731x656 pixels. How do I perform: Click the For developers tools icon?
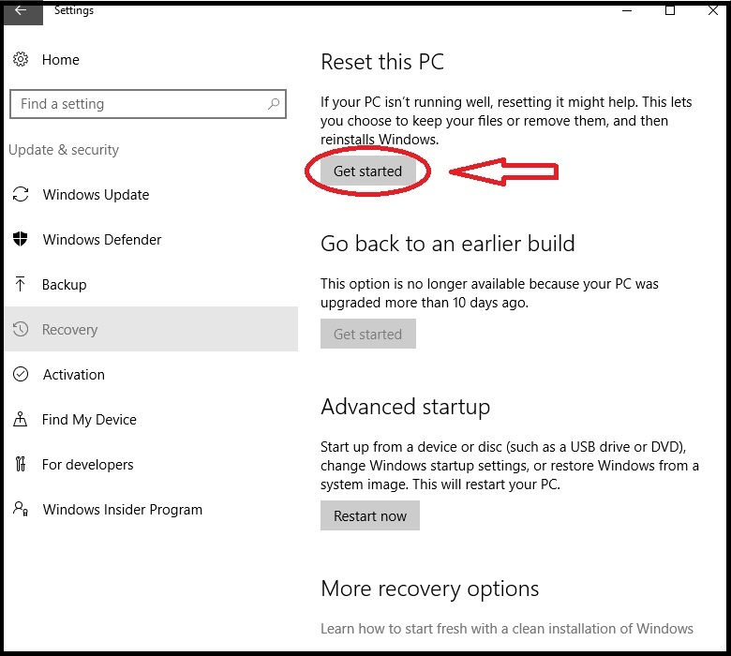click(x=21, y=465)
